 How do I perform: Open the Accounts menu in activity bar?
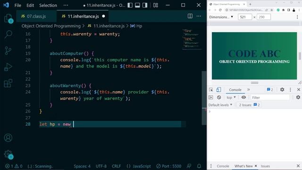8,137
